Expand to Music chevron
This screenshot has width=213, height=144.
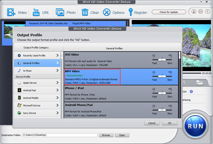57,71
